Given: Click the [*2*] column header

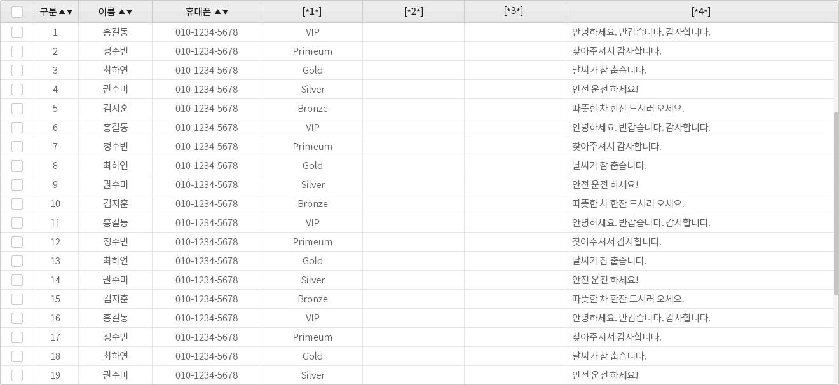Looking at the screenshot, I should (413, 11).
